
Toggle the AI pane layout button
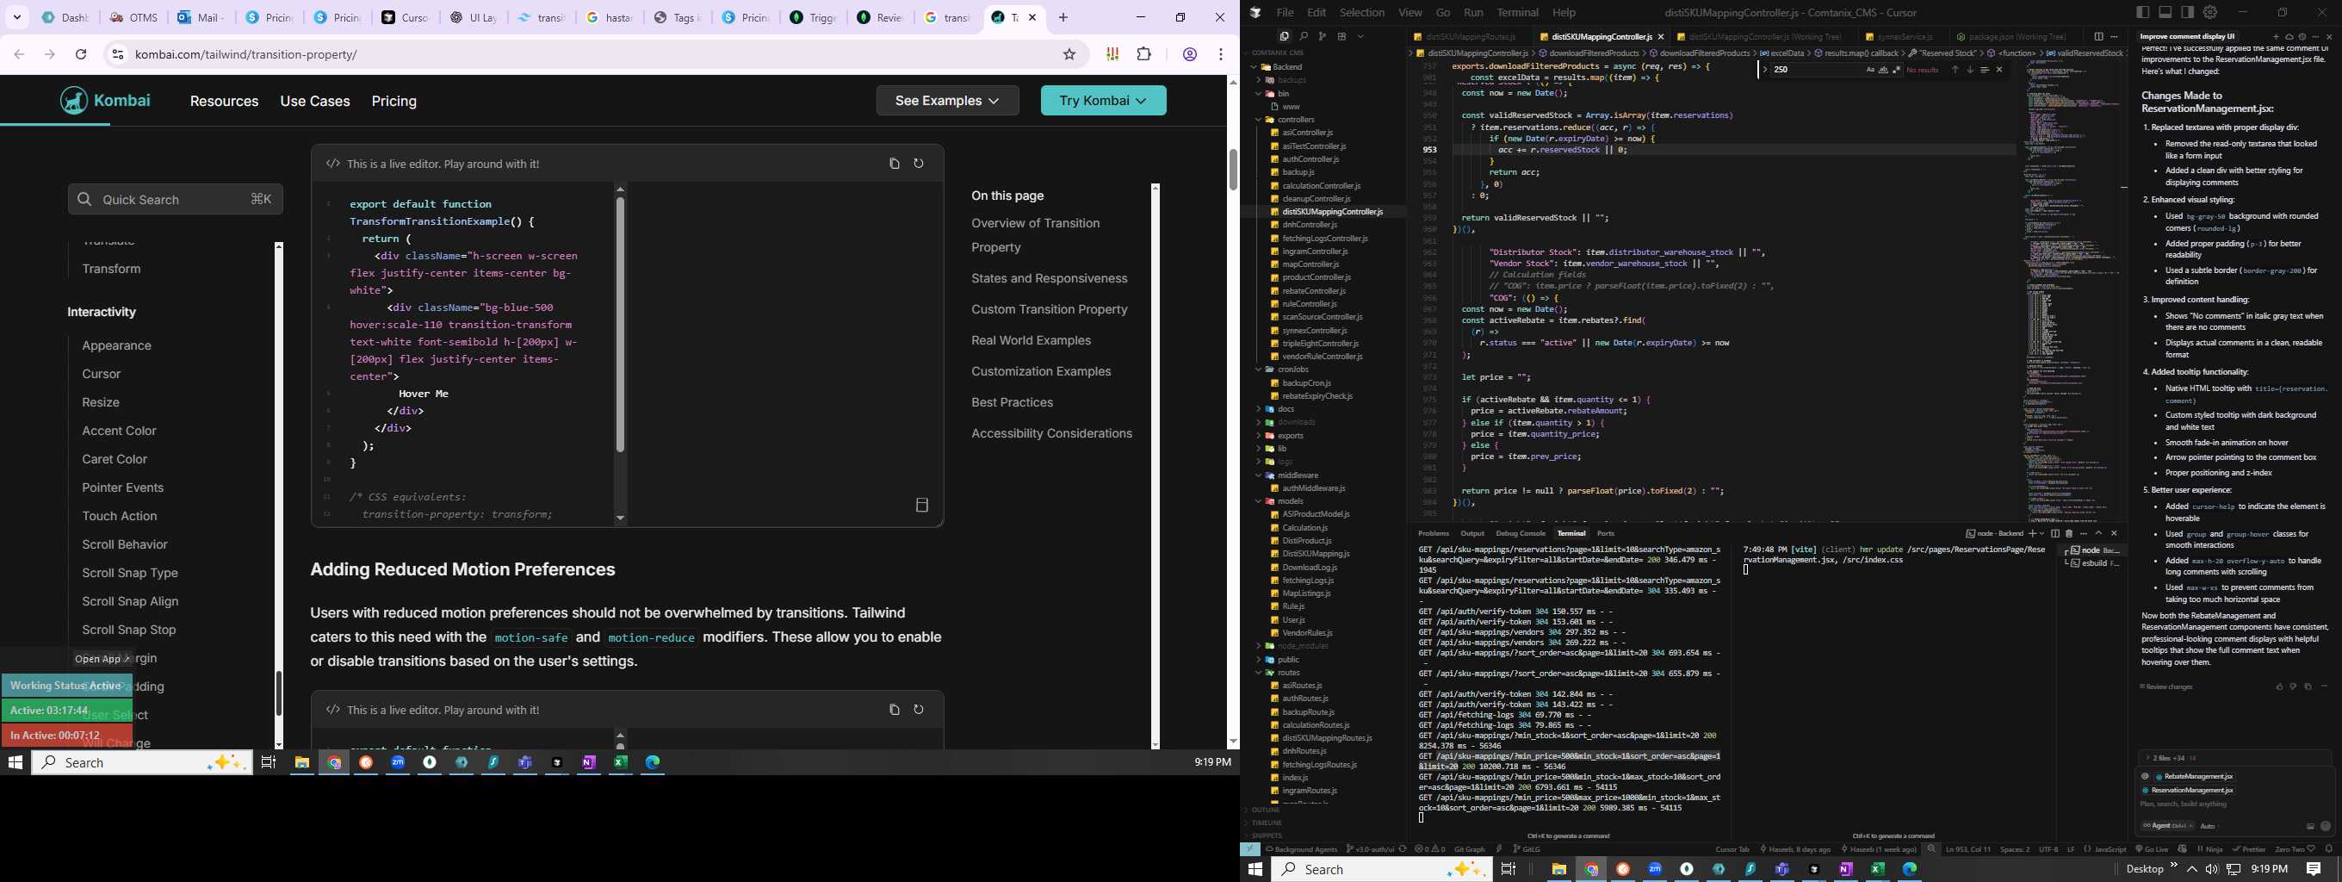click(x=2187, y=12)
